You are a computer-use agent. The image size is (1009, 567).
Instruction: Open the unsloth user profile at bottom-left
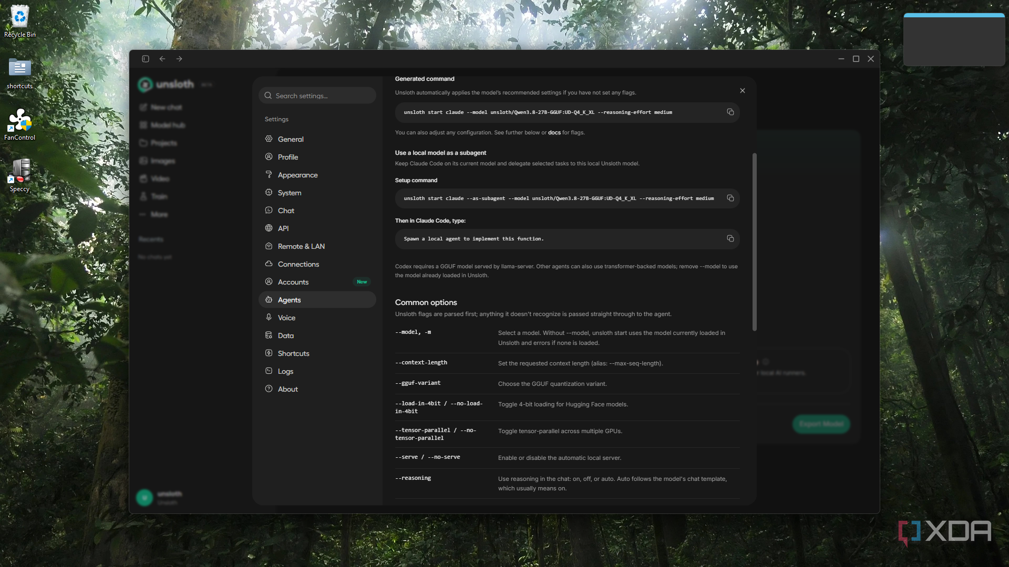click(x=159, y=497)
